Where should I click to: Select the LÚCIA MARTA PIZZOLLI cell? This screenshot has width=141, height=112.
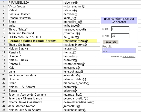click(x=35, y=37)
